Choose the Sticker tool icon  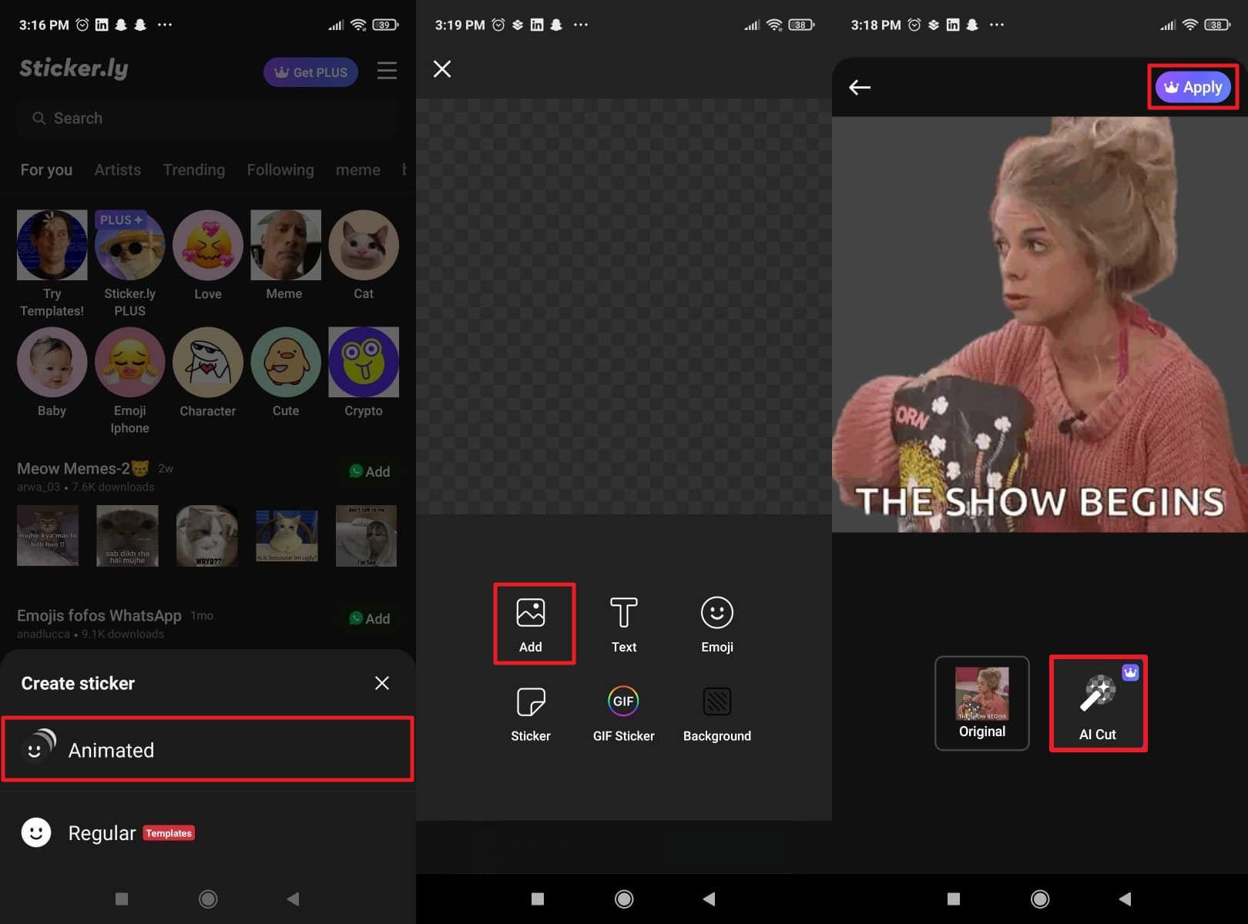(531, 702)
